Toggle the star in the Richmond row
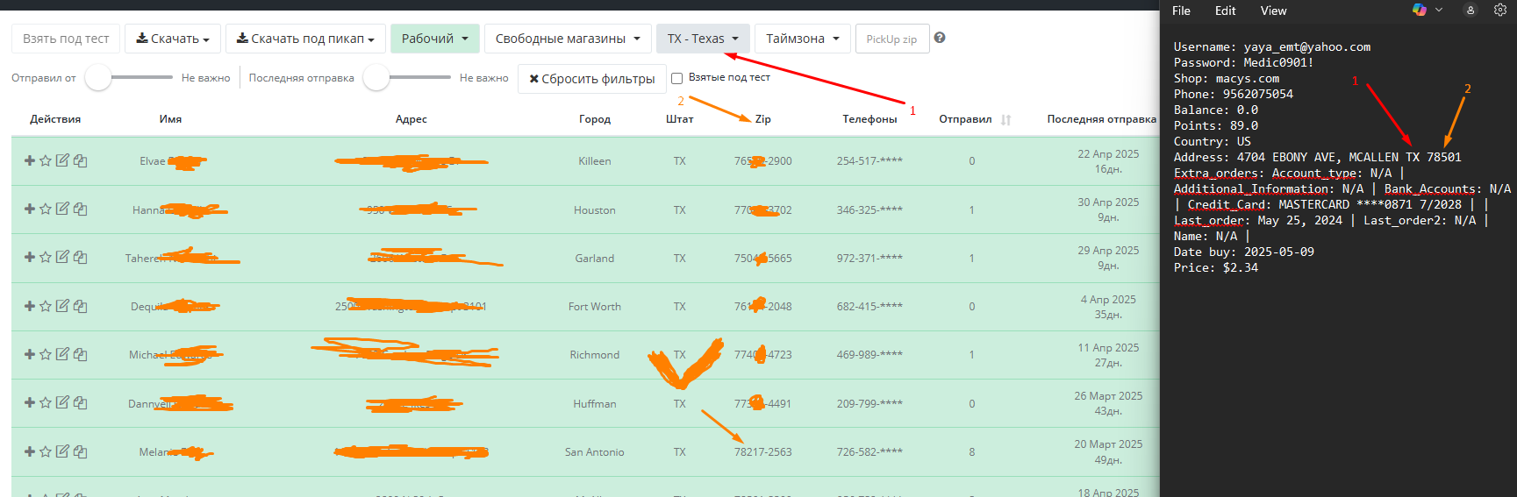The width and height of the screenshot is (1517, 497). pos(46,354)
